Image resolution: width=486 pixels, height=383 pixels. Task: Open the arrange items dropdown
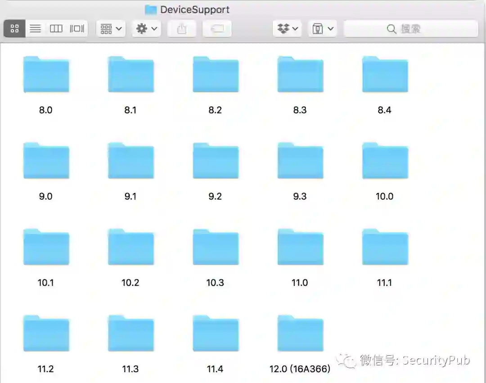click(111, 29)
